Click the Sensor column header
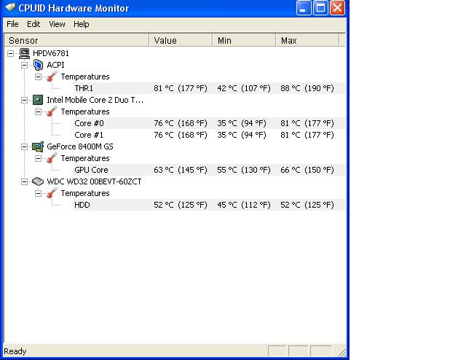This screenshot has width=466, height=360. [x=76, y=40]
